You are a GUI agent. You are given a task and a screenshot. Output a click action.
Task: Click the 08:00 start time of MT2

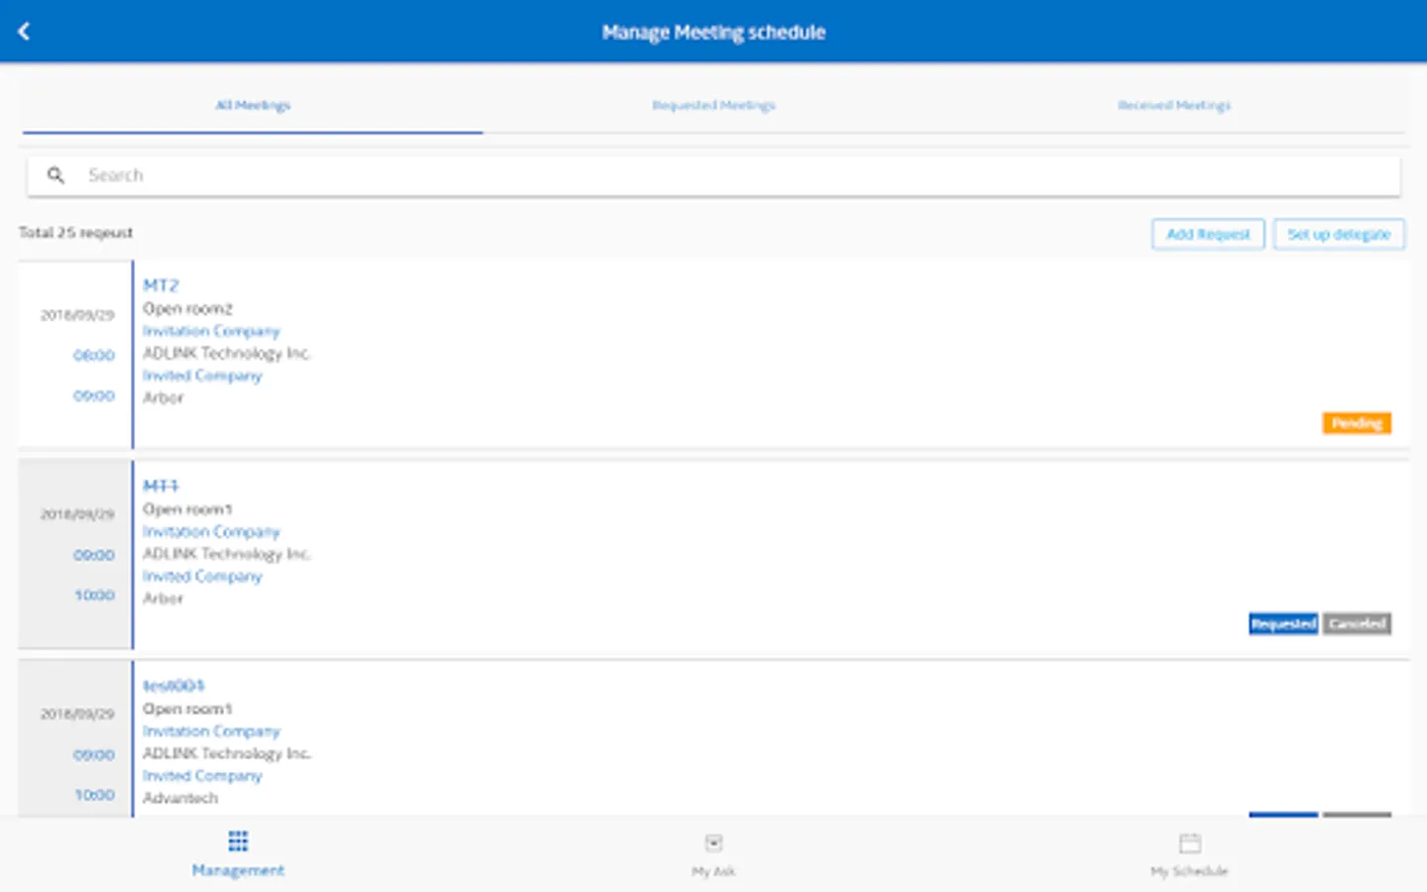(94, 355)
